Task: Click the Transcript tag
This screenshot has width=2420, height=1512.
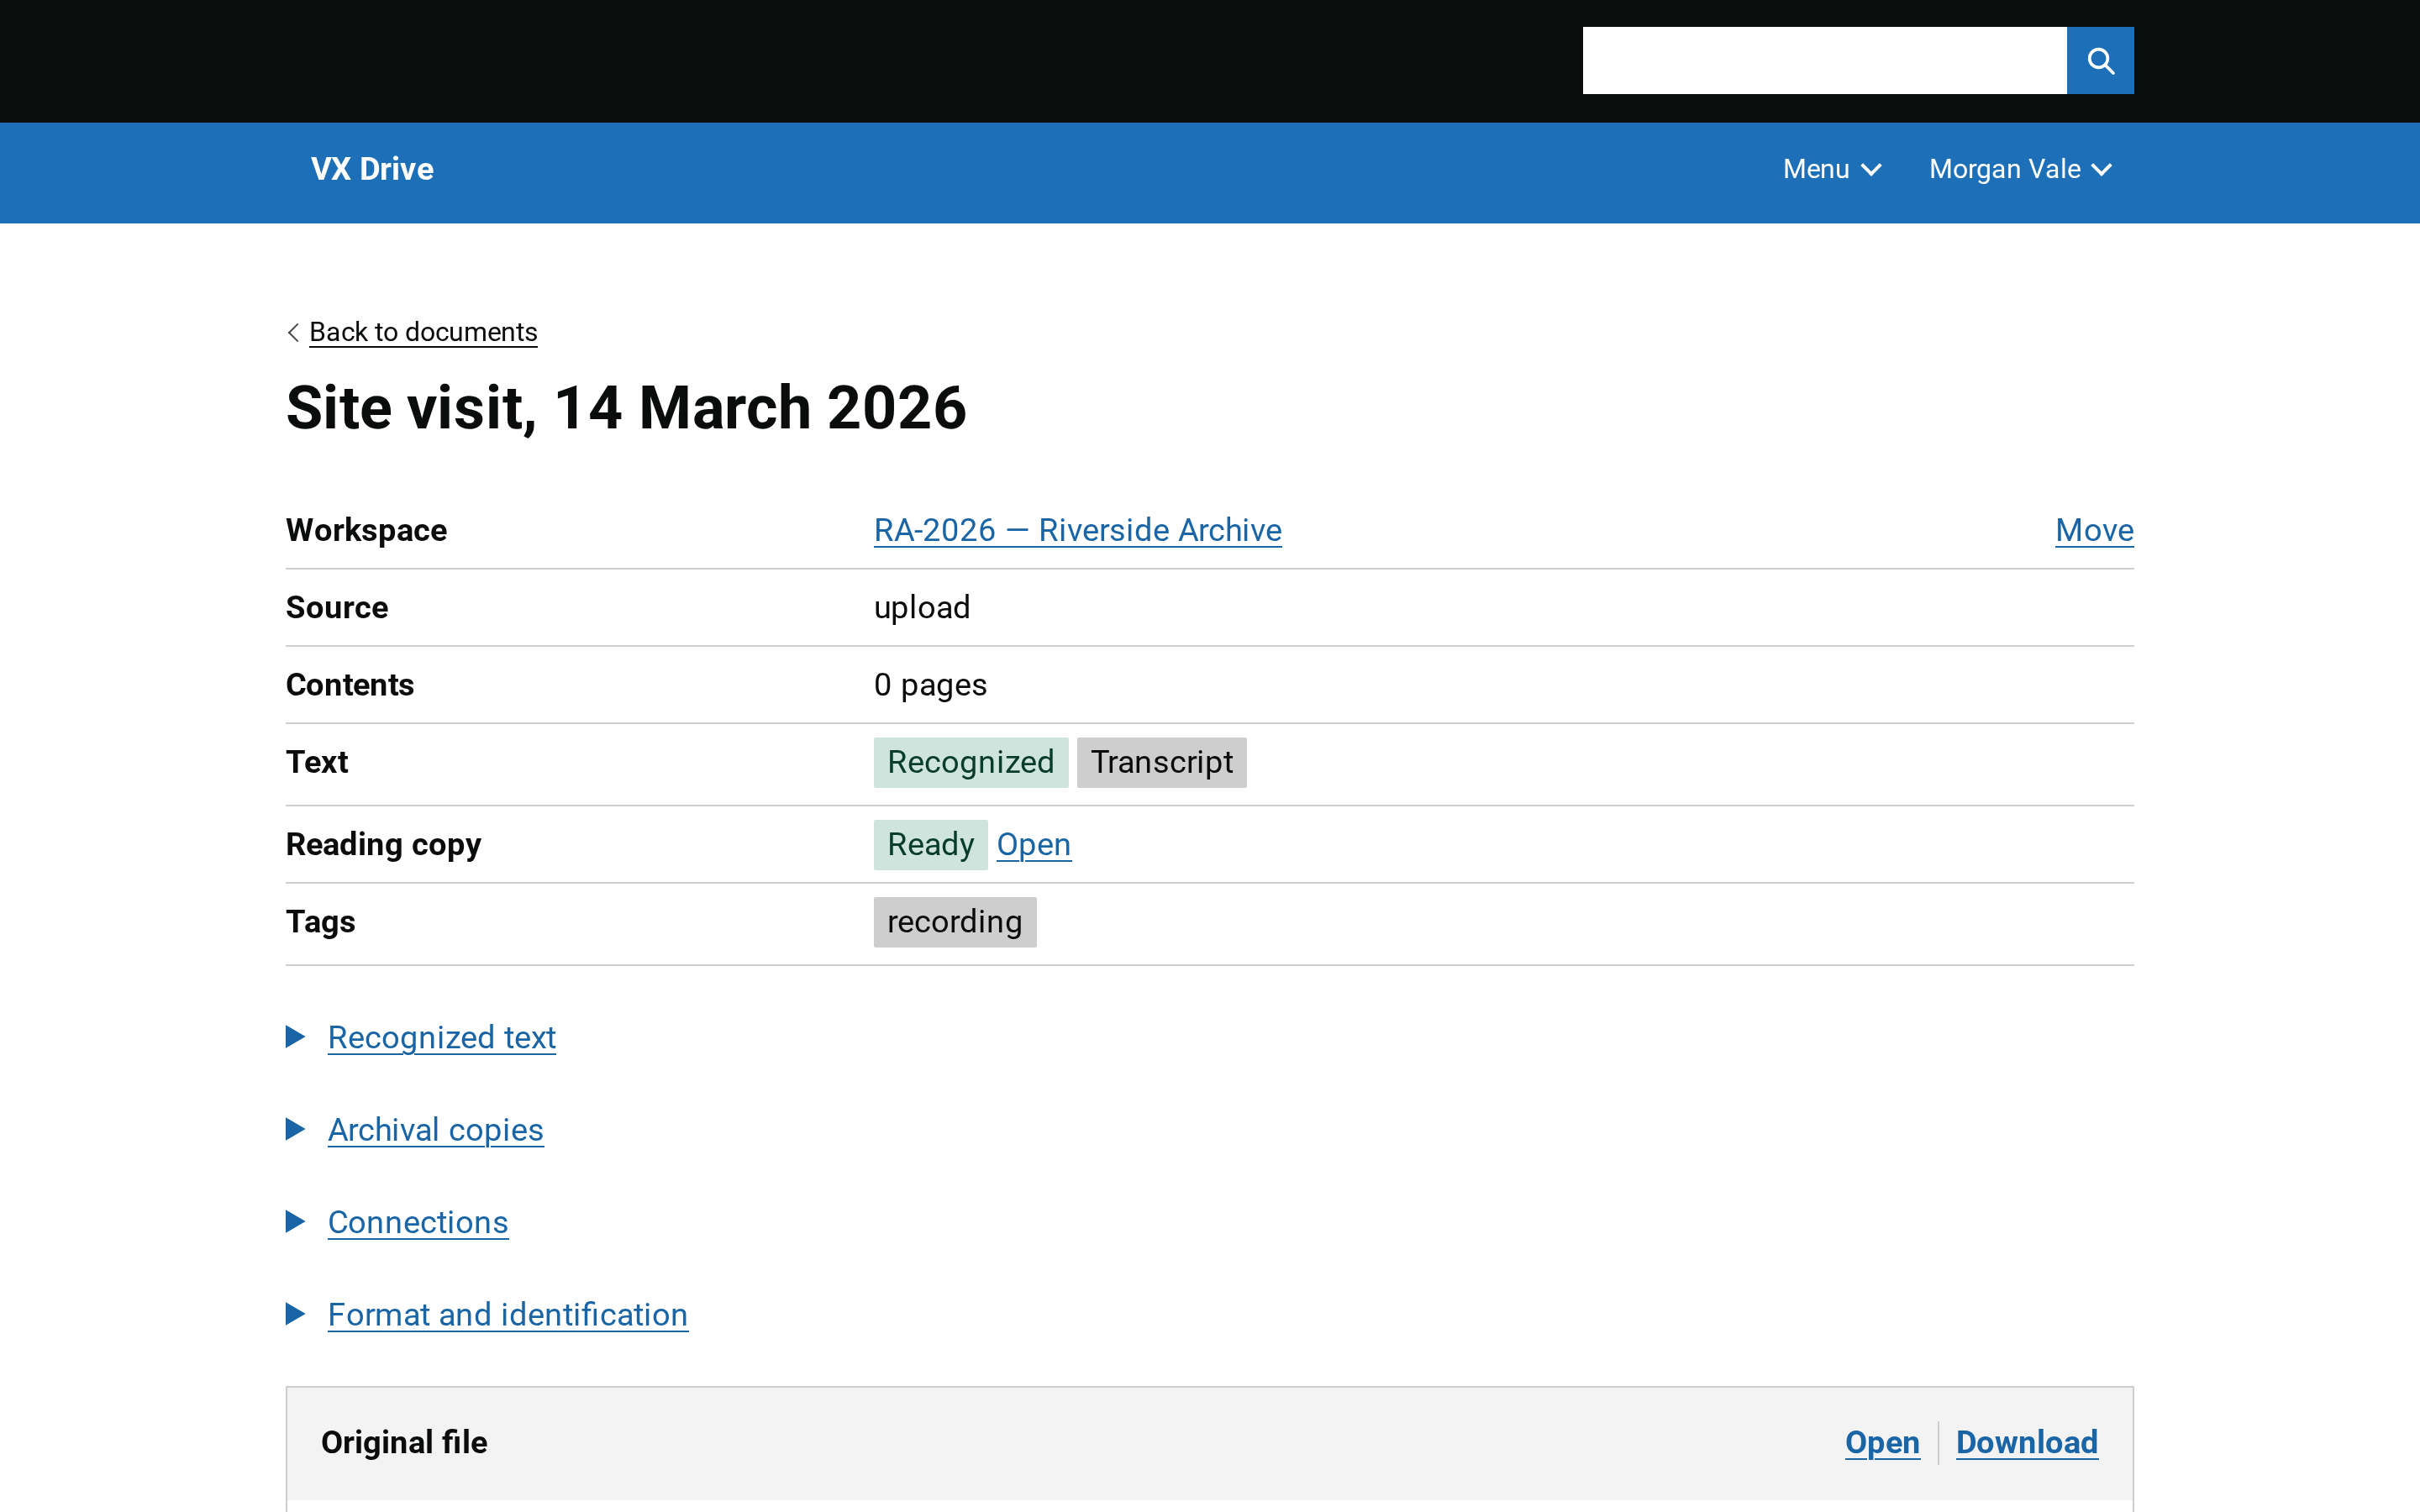Action: [x=1161, y=762]
